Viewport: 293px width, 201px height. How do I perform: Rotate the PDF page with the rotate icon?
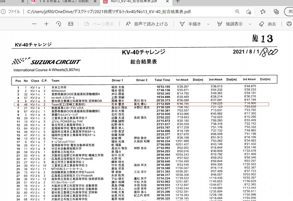tap(60, 24)
